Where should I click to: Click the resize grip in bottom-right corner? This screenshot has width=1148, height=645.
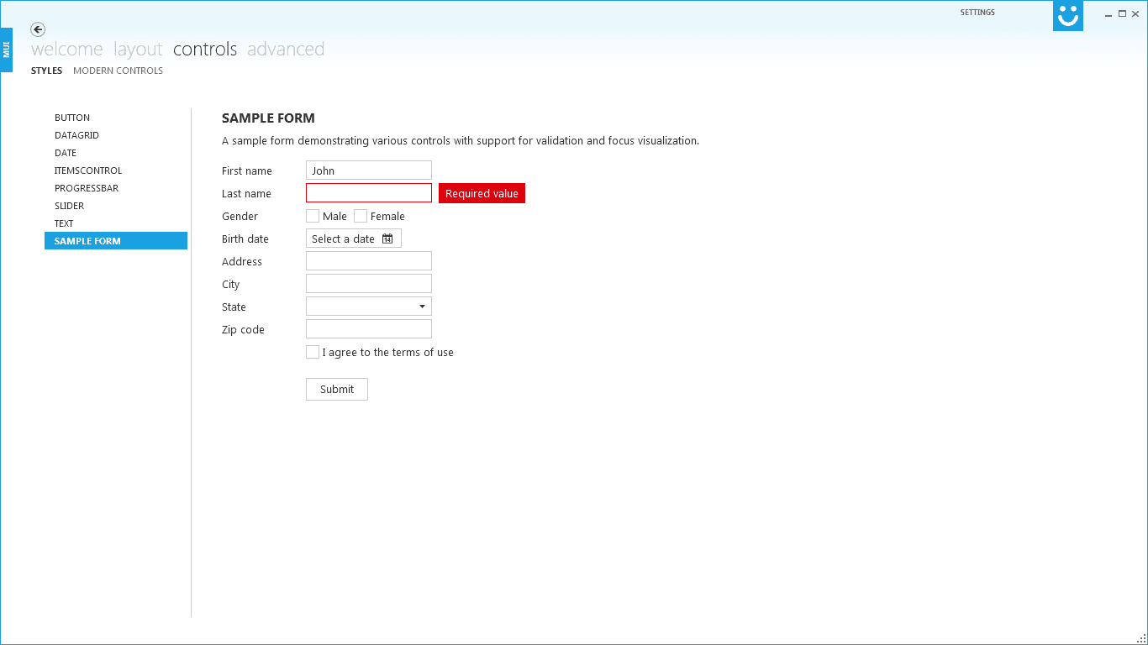pos(1141,638)
